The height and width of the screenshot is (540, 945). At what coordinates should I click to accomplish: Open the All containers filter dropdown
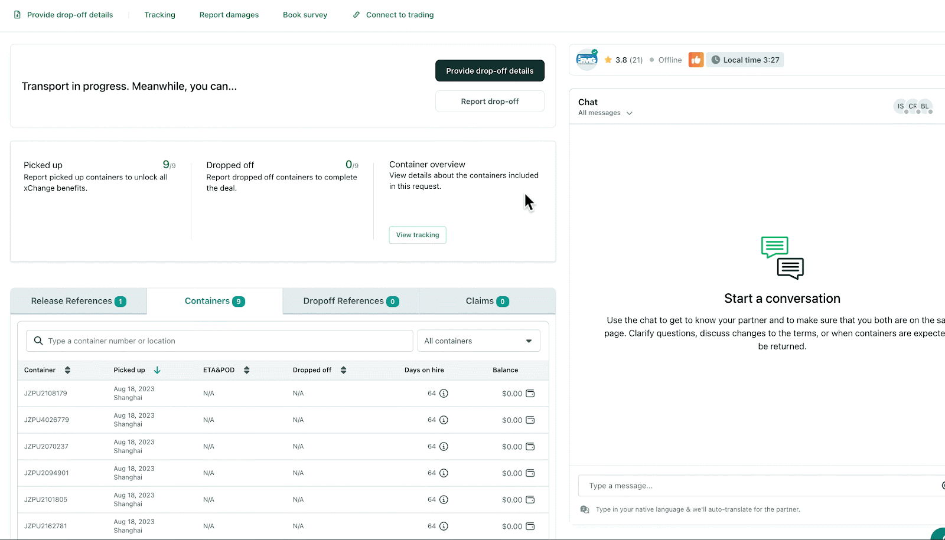tap(529, 341)
